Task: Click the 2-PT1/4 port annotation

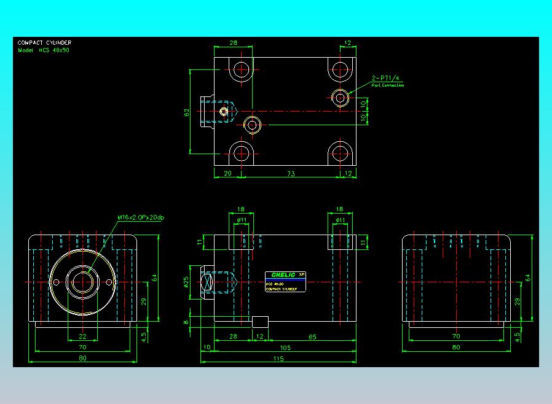Action: pyautogui.click(x=385, y=78)
